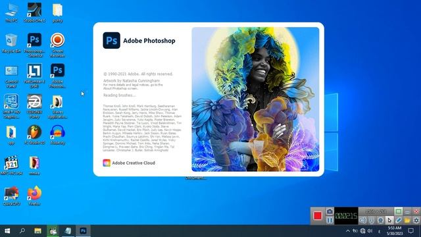The image size is (421, 237).
Task: Switch to Photoshop in the taskbar
Action: 83,231
